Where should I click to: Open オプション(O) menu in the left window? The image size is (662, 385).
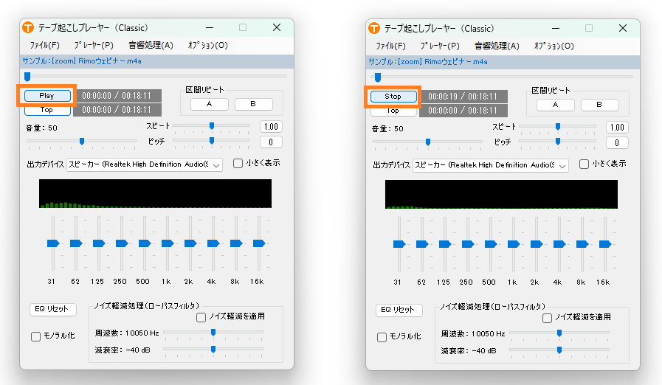[x=207, y=46]
